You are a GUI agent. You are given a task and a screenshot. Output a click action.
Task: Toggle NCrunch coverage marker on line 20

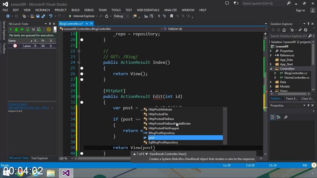[x=82, y=40]
